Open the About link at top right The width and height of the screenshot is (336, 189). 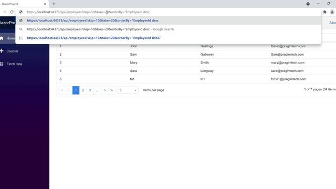pos(332,23)
